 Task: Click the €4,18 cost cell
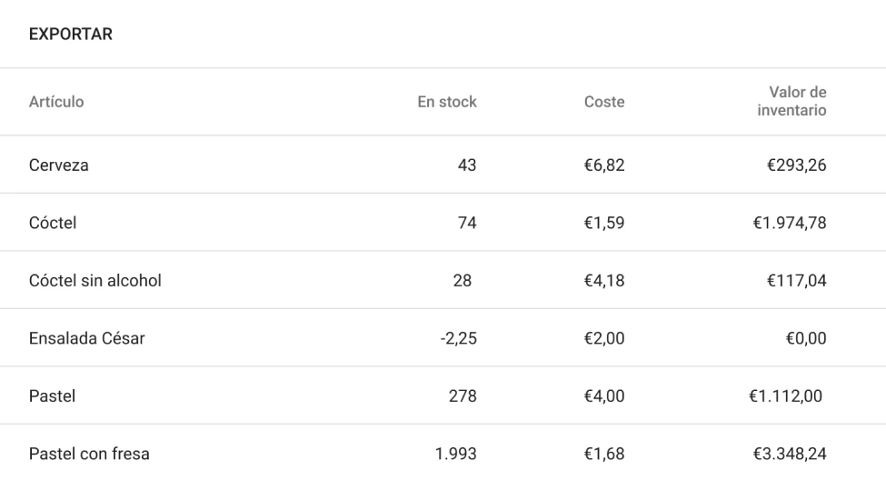(603, 281)
